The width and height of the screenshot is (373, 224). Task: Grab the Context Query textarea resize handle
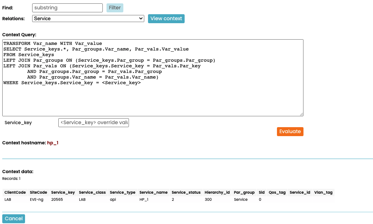(301, 114)
